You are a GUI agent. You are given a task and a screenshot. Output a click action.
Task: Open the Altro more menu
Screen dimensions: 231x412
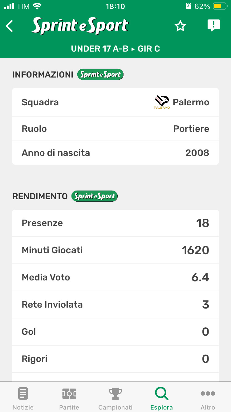tap(208, 398)
